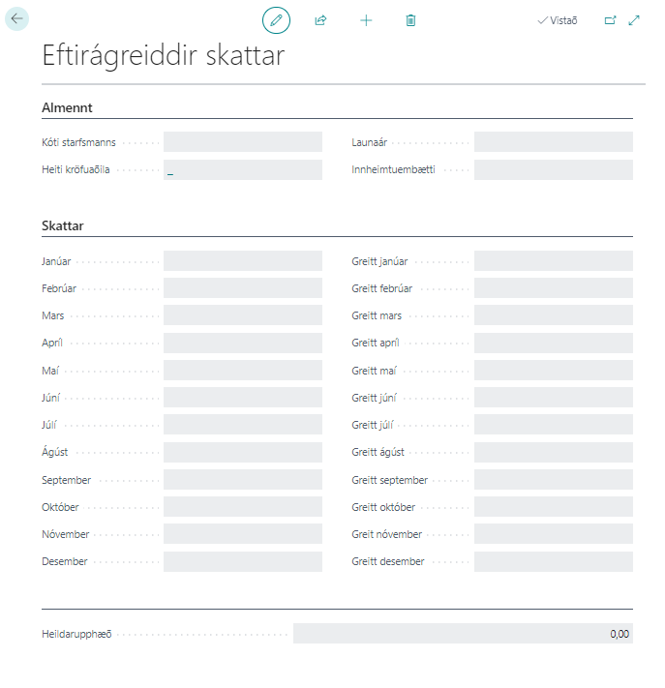Image resolution: width=665 pixels, height=688 pixels.
Task: Click the back arrow button
Action: point(17,19)
